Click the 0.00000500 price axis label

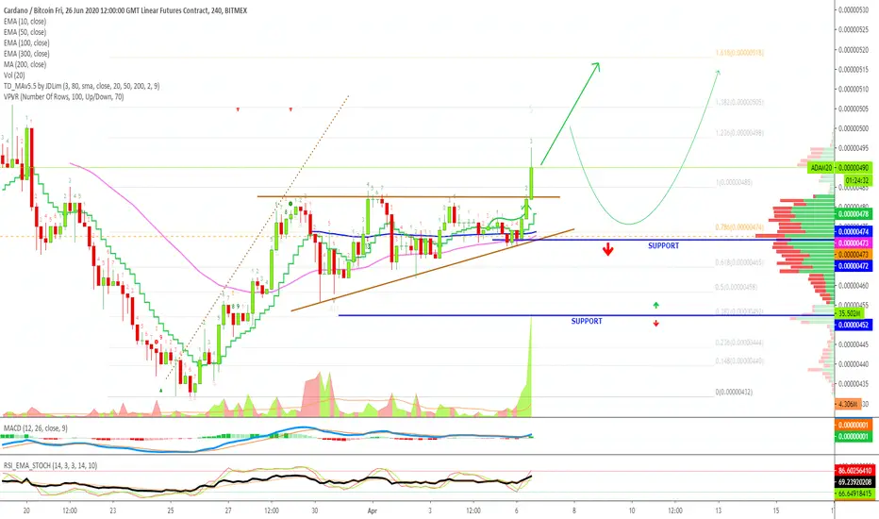(x=854, y=128)
